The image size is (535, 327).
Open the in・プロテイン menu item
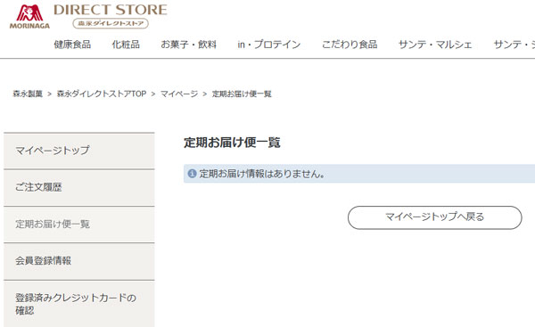[269, 45]
